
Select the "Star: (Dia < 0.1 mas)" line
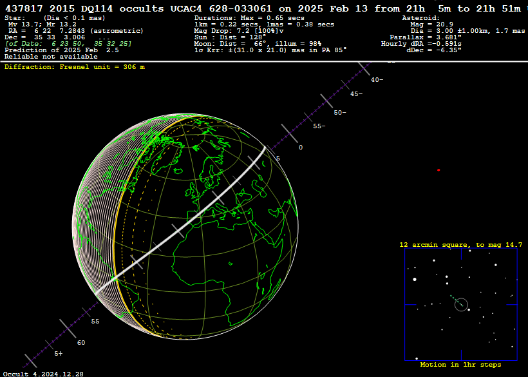click(x=55, y=18)
